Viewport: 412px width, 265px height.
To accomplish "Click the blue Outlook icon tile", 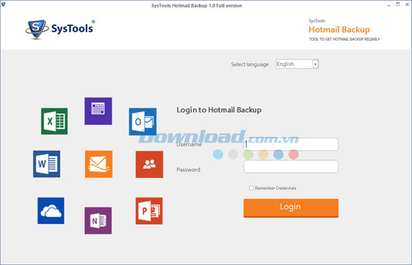I will coord(143,122).
